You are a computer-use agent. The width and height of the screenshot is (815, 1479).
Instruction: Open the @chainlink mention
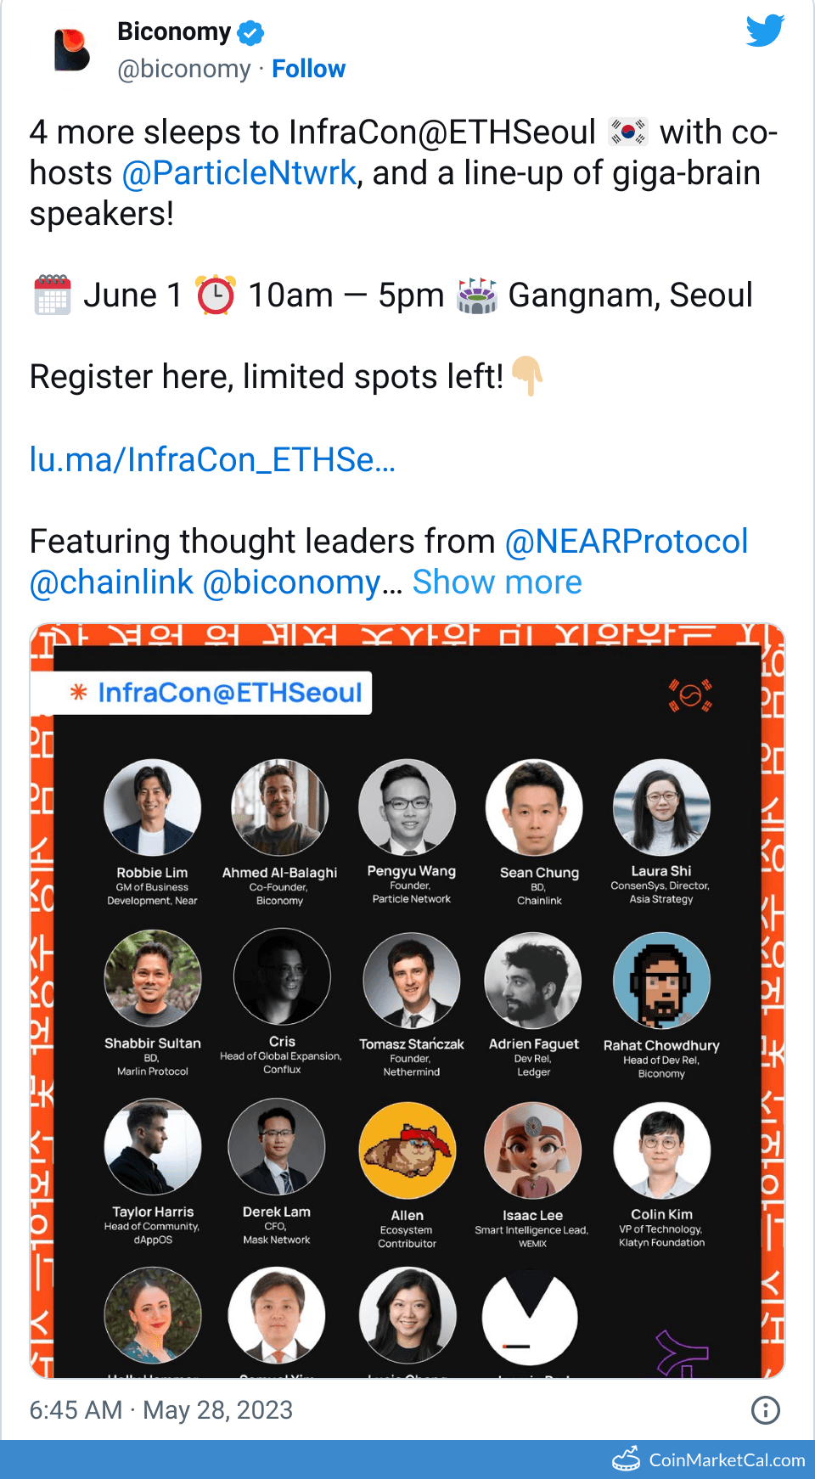[x=112, y=582]
